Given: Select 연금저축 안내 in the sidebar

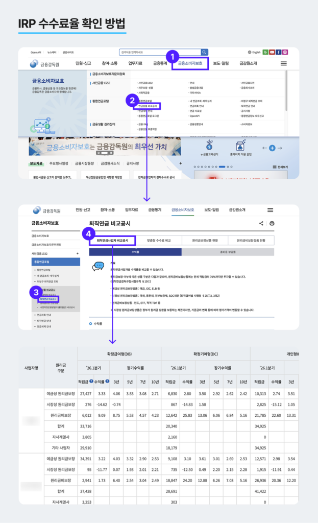Looking at the screenshot, I should coord(43,315).
